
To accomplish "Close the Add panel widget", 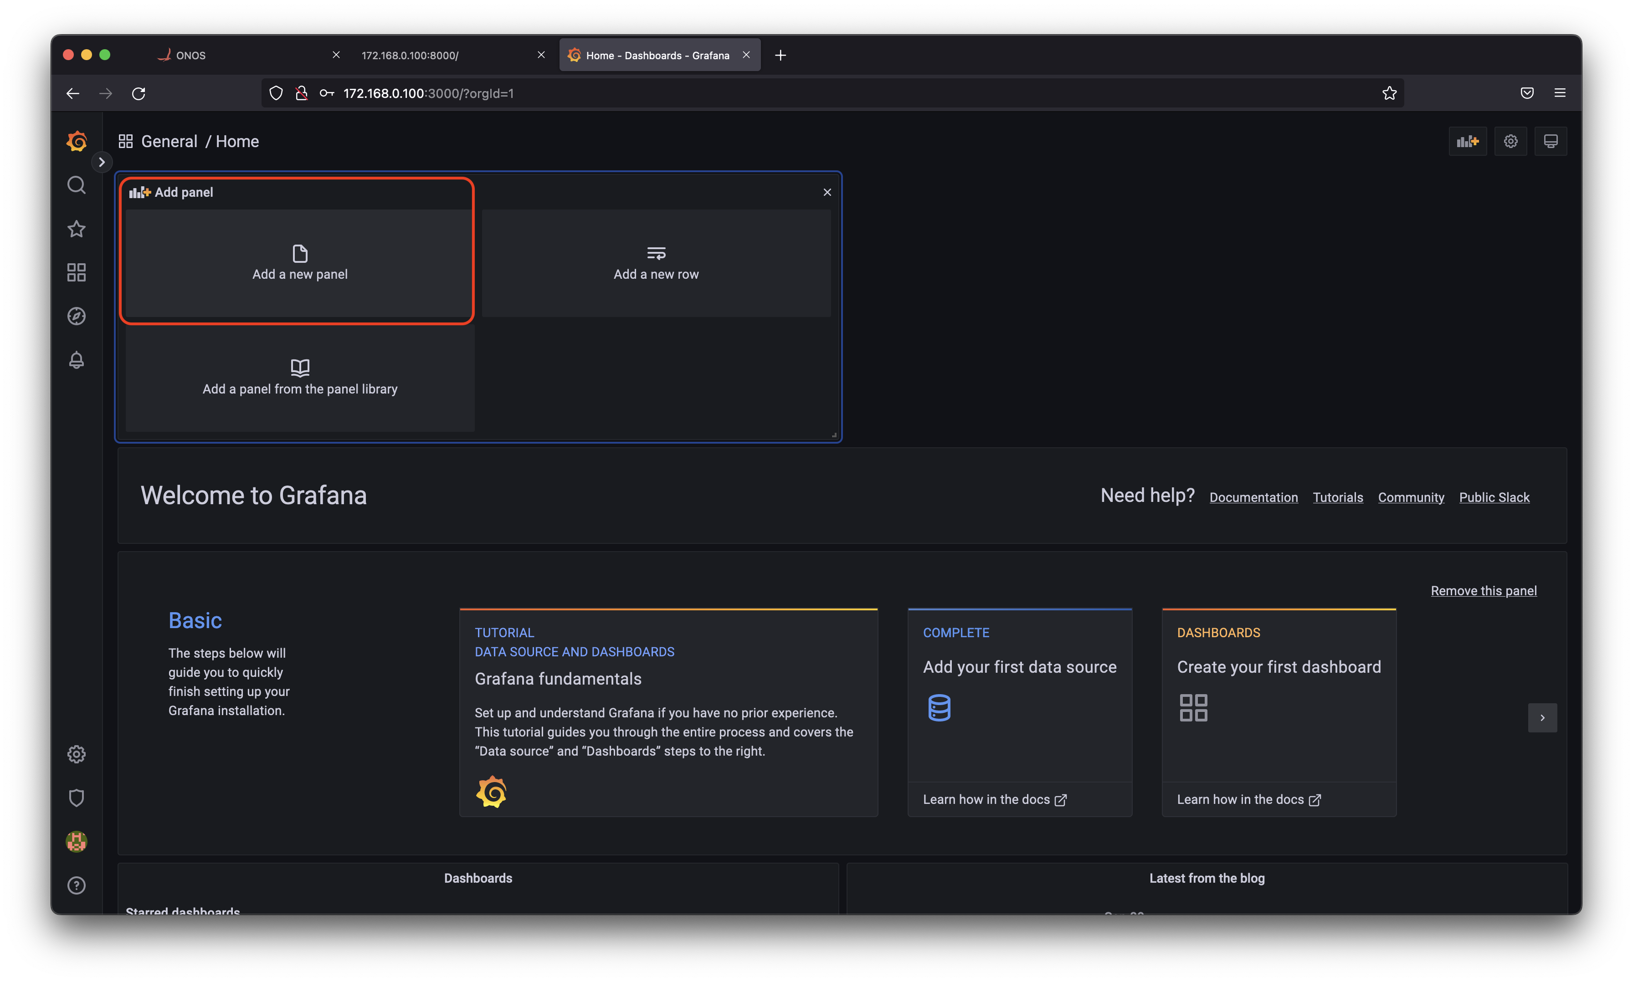I will [x=827, y=192].
